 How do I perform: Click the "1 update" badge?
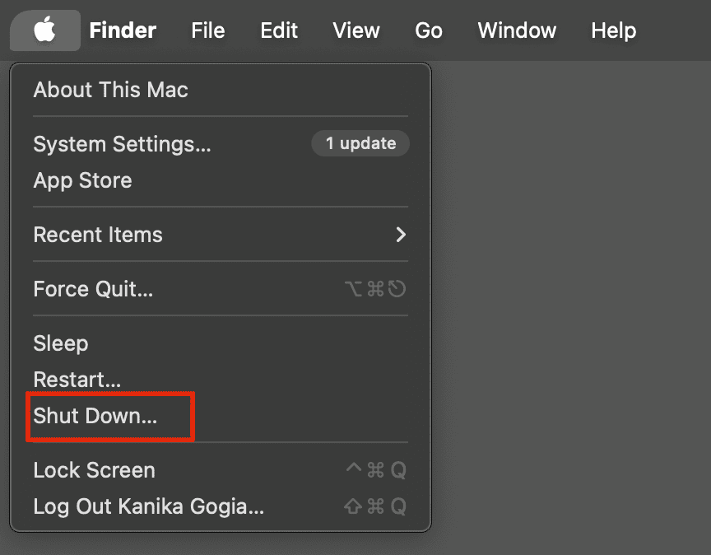(x=360, y=143)
